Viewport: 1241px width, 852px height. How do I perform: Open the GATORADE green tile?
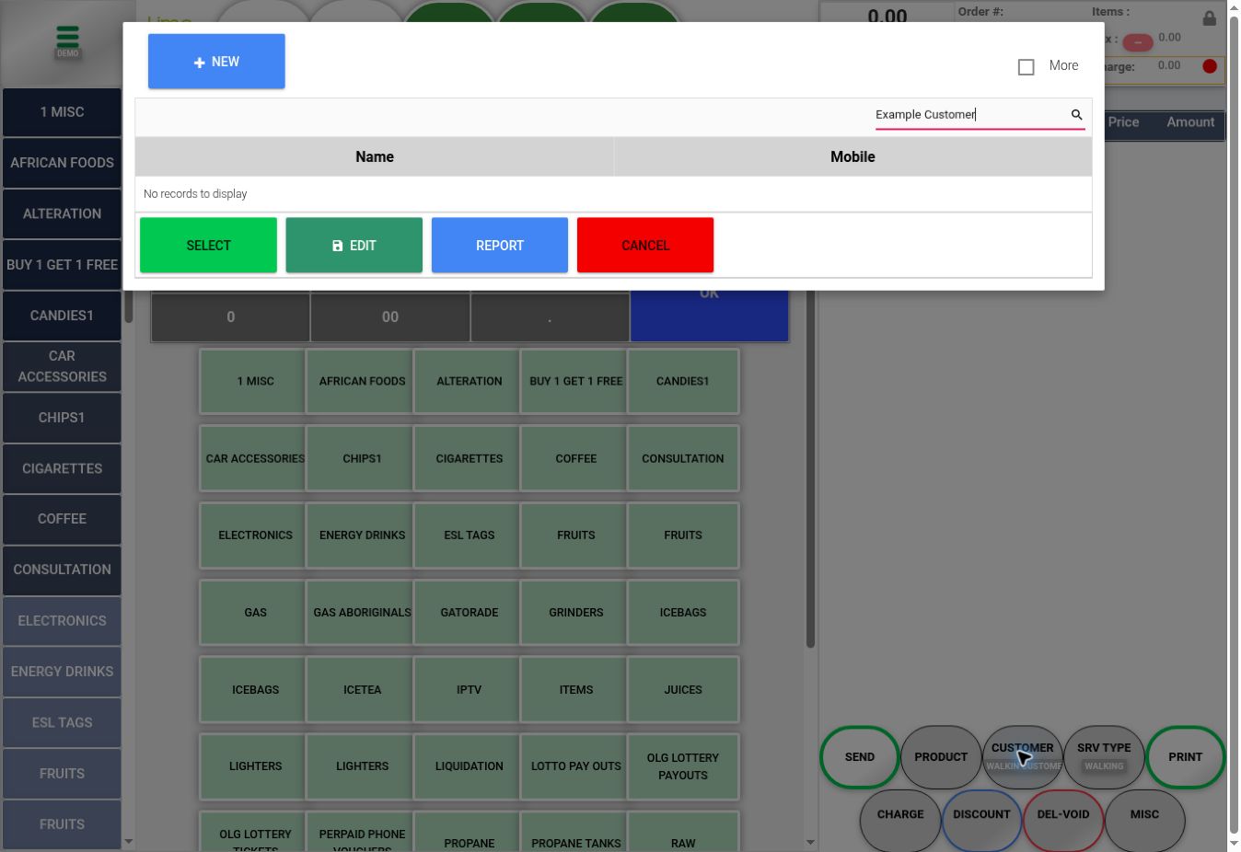tap(470, 613)
